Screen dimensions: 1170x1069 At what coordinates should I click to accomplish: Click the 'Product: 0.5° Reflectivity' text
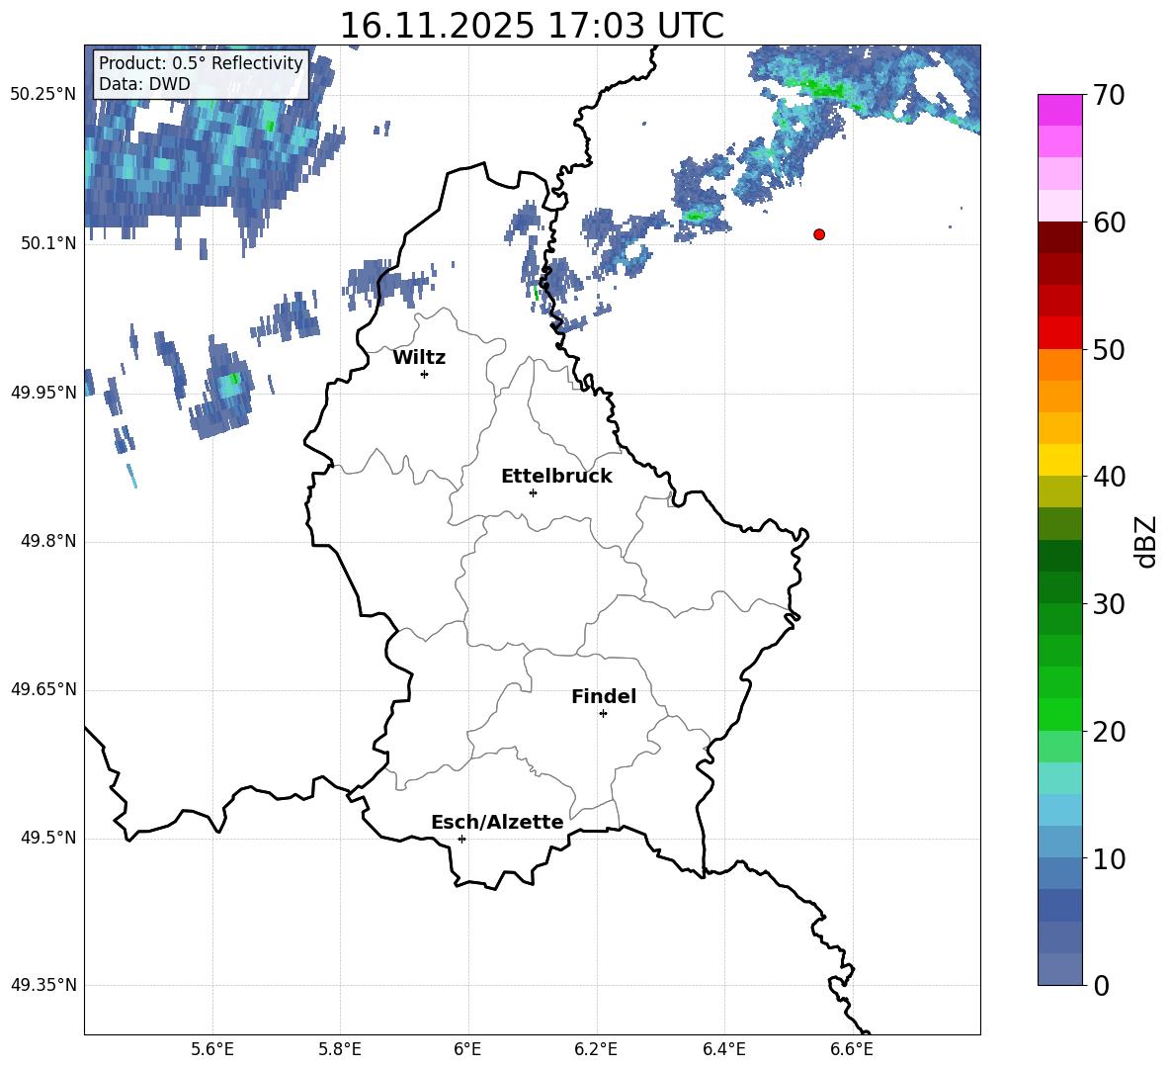coord(201,62)
